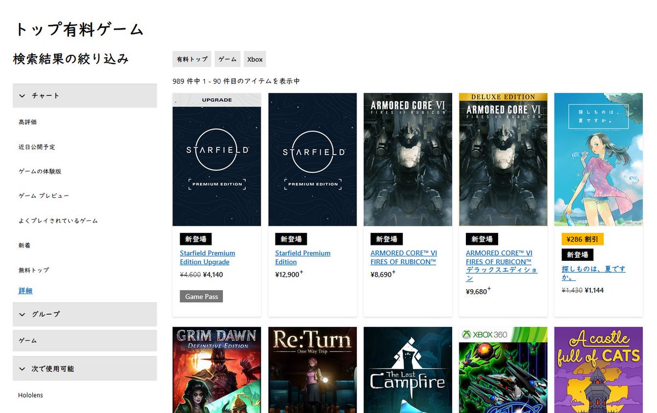The image size is (657, 413).
Task: Click the Starfield Premium Edition title link
Action: point(303,257)
